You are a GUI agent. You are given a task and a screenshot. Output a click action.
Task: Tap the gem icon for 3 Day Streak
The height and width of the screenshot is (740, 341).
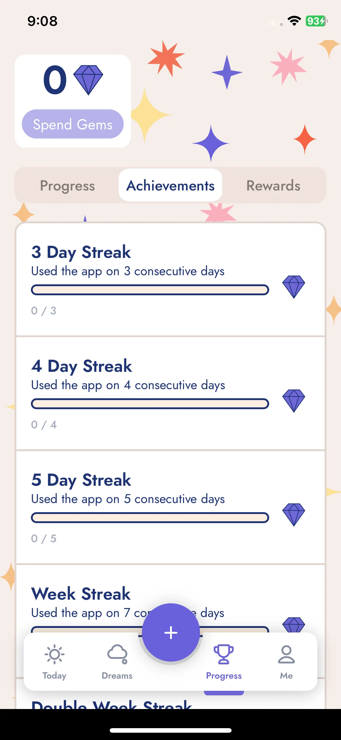click(x=293, y=287)
